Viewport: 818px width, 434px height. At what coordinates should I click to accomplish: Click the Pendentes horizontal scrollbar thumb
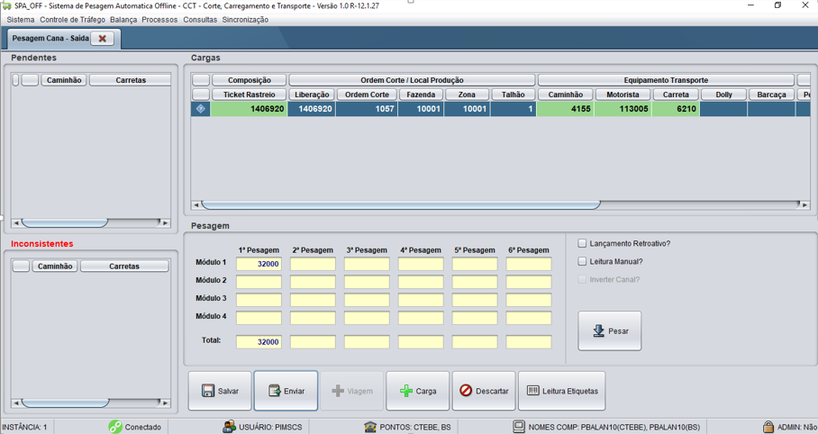point(64,222)
